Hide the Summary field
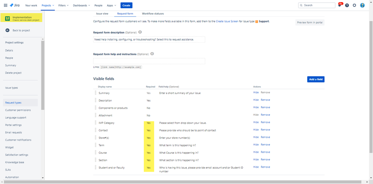The image size is (373, 184). click(x=256, y=93)
